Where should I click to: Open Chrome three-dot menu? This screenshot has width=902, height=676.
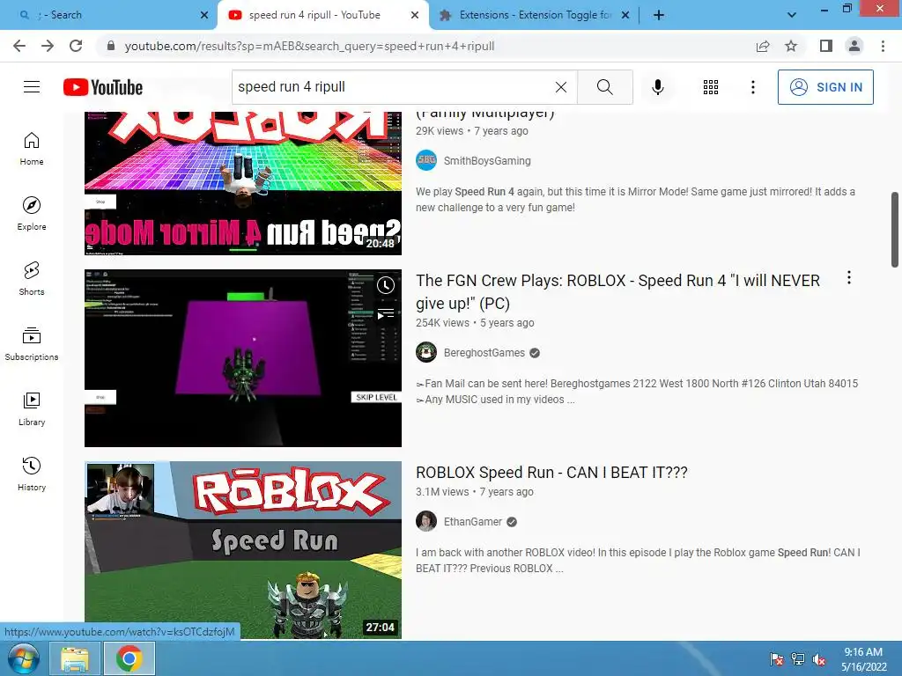(x=883, y=46)
